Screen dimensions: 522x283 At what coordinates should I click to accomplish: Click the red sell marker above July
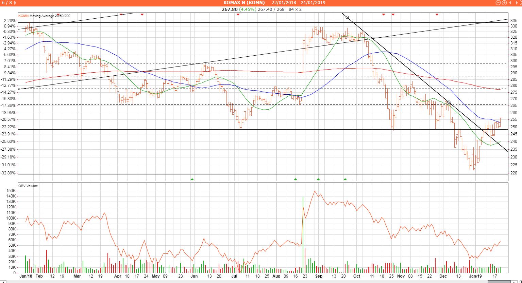pyautogui.click(x=238, y=15)
